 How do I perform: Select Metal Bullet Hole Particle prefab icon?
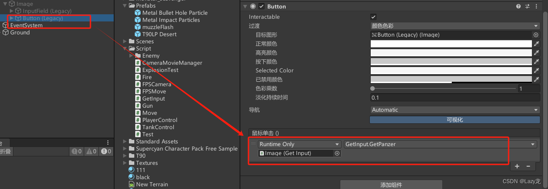click(x=138, y=13)
